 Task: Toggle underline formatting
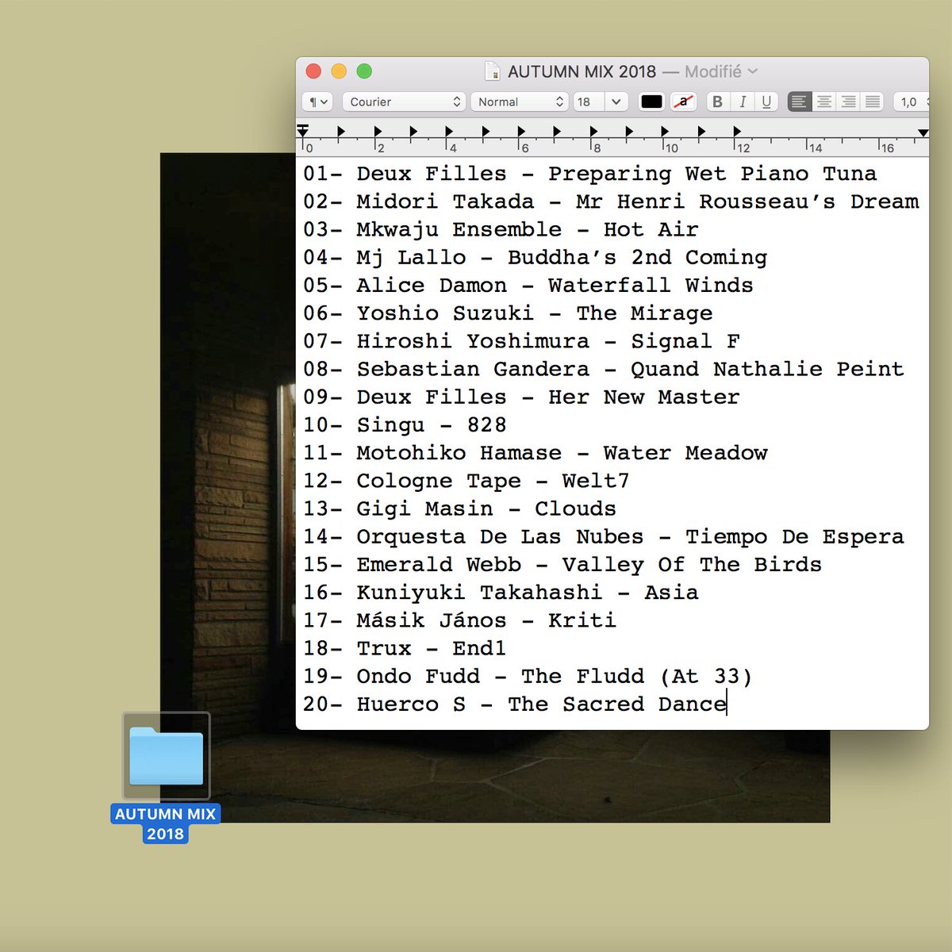(x=766, y=102)
